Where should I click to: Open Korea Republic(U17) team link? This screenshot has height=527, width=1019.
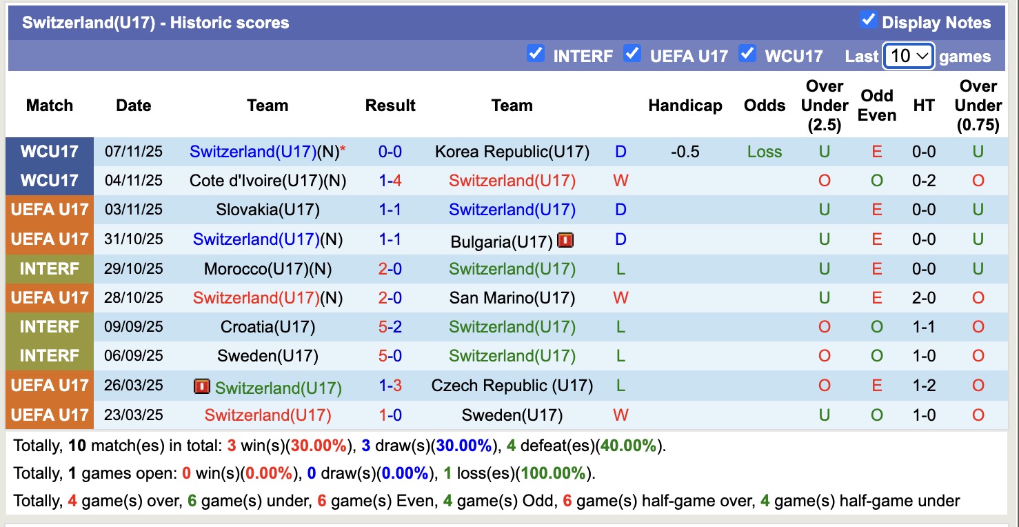512,152
